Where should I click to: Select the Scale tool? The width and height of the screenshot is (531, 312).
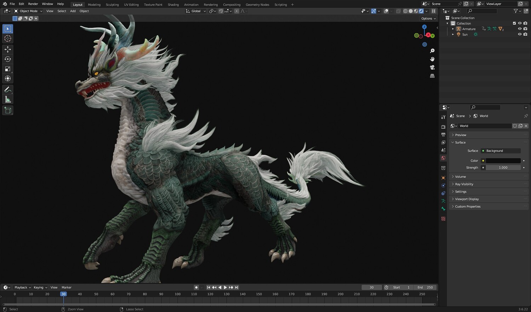(x=8, y=69)
